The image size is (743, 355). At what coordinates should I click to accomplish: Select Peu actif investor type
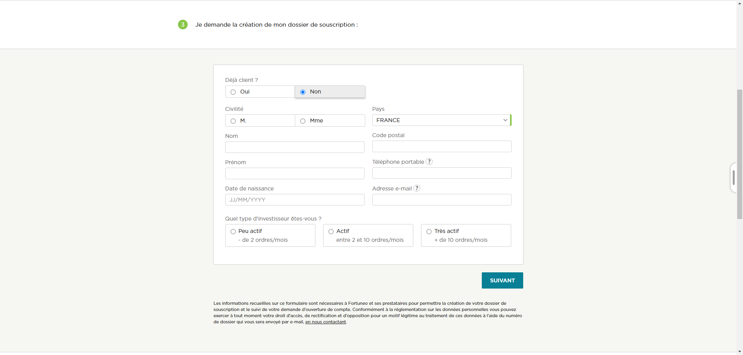pos(270,235)
